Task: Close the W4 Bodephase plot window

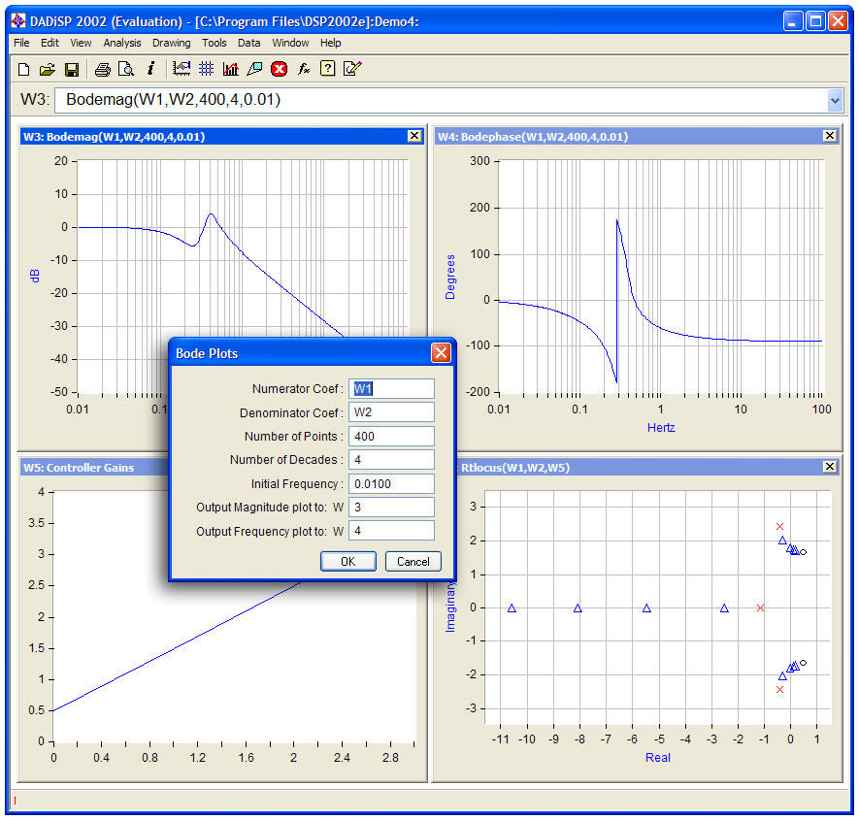Action: point(830,136)
